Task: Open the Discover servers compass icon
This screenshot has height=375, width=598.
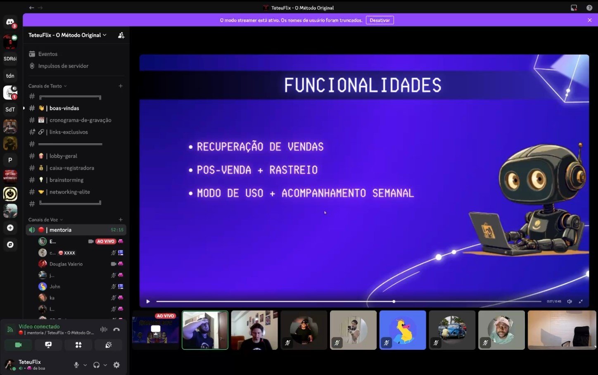Action: click(10, 244)
